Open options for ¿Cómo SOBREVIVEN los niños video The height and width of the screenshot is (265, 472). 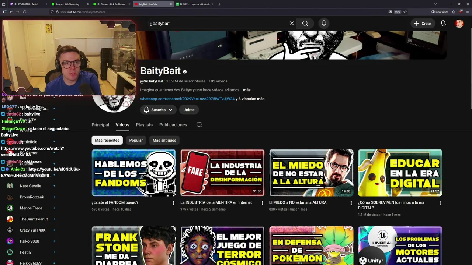(440, 203)
